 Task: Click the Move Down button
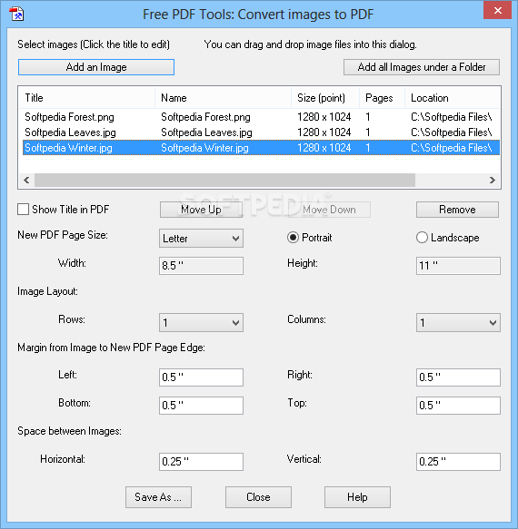tap(329, 210)
